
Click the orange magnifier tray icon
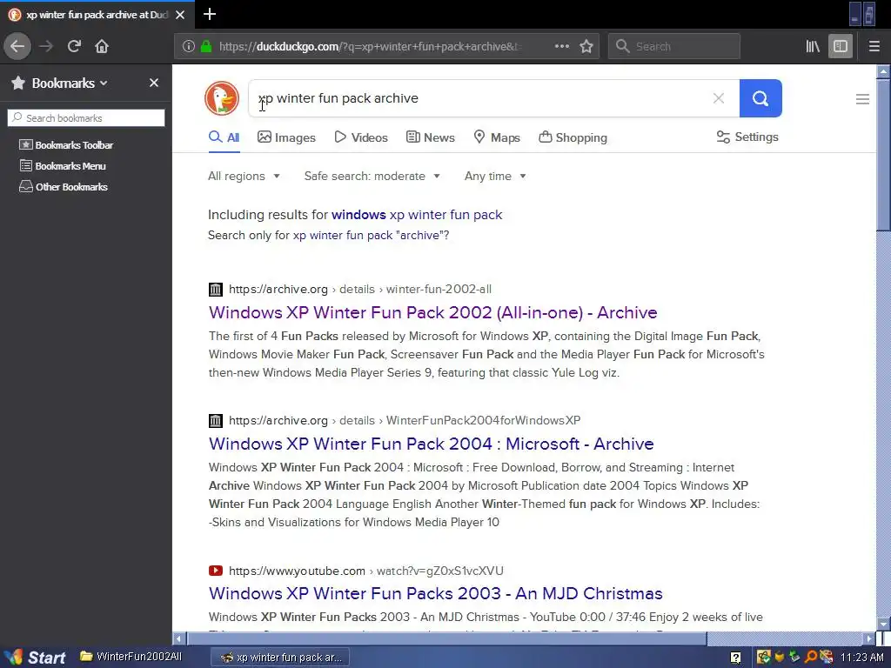click(810, 658)
